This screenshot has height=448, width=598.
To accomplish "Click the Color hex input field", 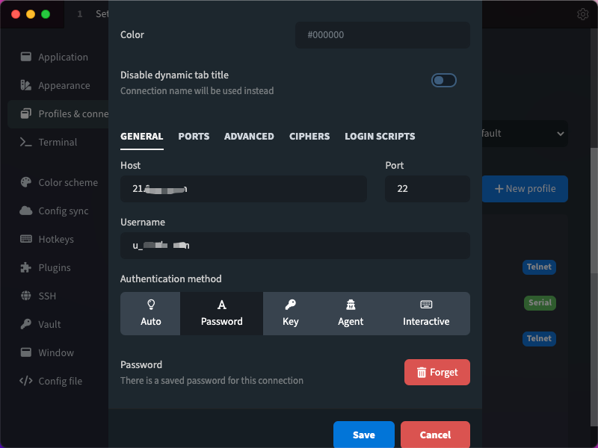I will coord(383,35).
